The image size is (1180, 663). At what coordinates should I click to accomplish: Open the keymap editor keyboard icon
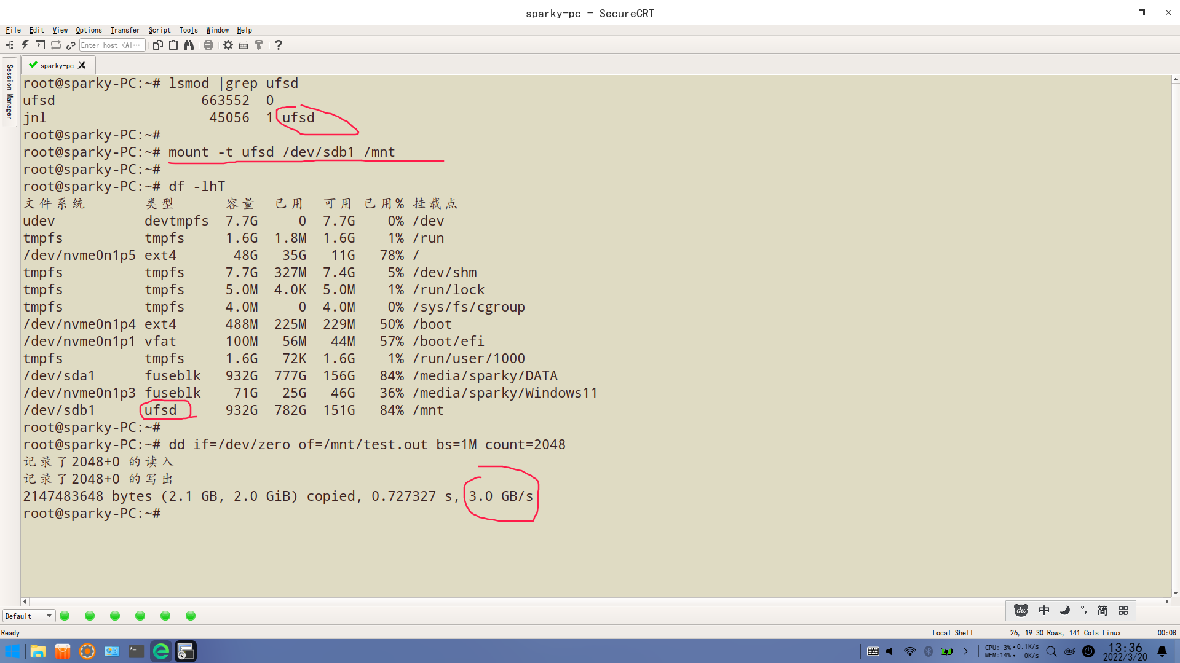244,45
